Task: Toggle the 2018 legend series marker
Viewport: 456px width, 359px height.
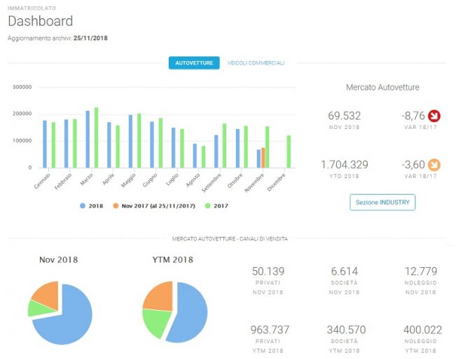Action: pos(83,206)
